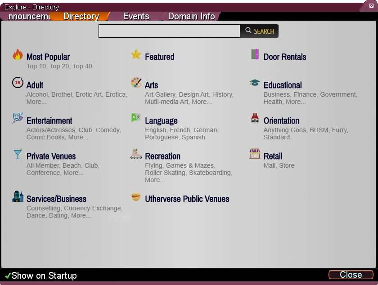Screen dimensions: 378x285
Task: Open the Retail category heading
Action: pyautogui.click(x=273, y=156)
